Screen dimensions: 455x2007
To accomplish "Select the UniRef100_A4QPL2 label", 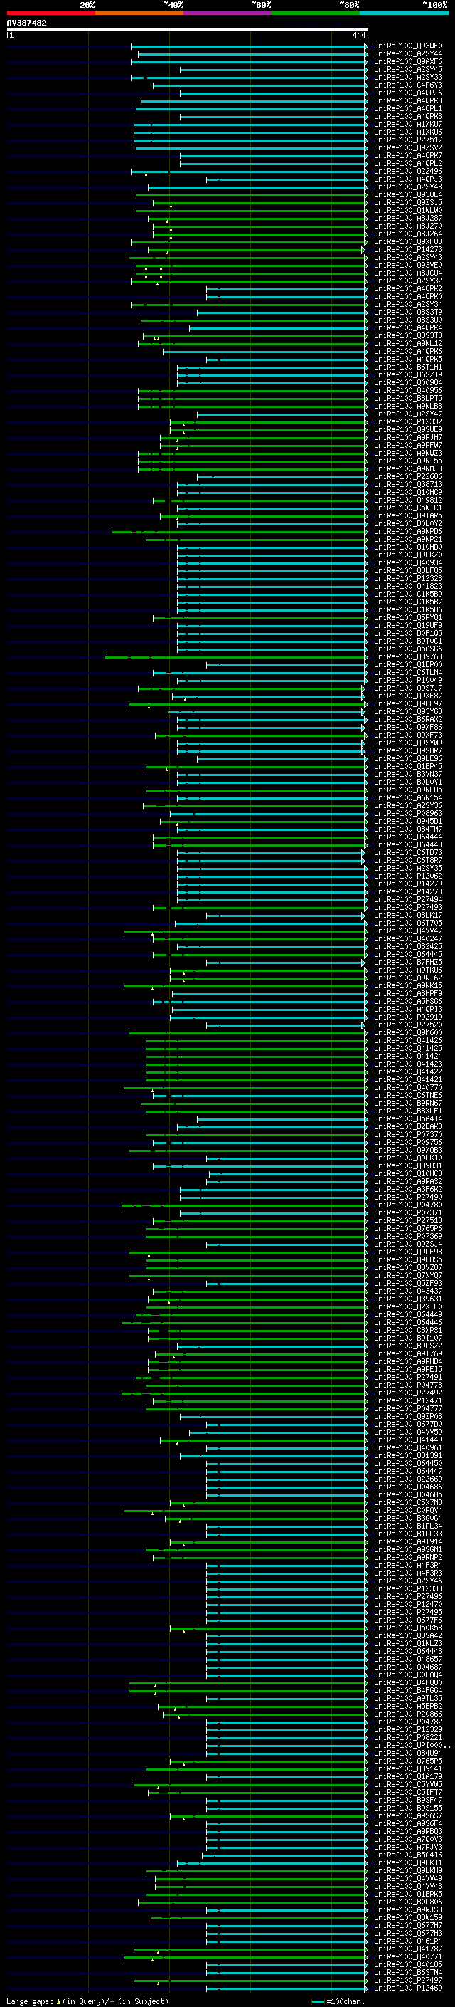I will (x=407, y=163).
